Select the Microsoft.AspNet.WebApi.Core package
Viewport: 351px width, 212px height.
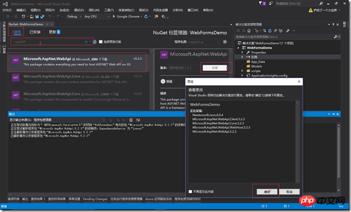(79, 79)
